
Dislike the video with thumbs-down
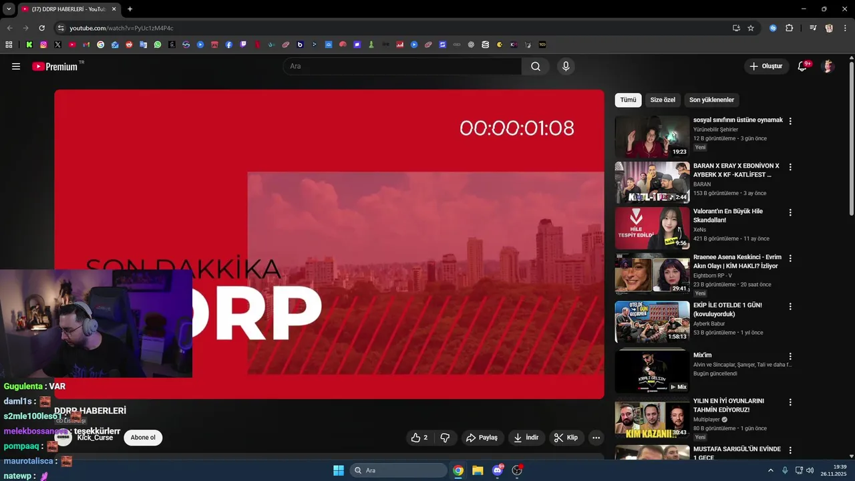pos(445,438)
